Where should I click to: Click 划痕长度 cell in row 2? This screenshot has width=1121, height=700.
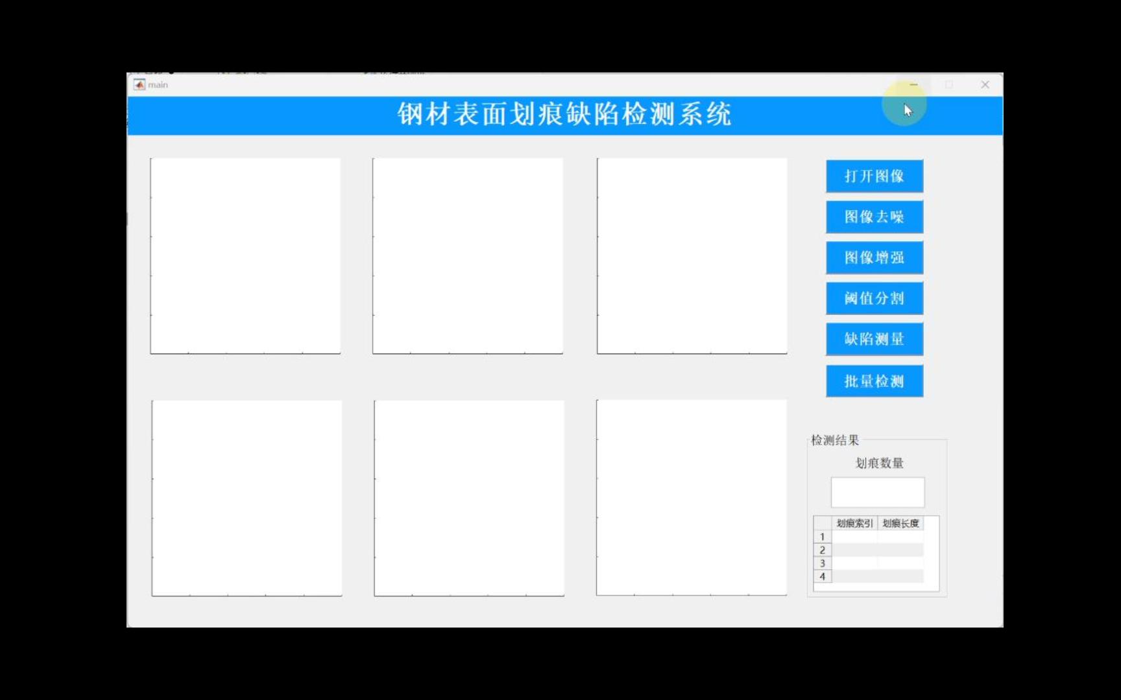[x=900, y=550]
